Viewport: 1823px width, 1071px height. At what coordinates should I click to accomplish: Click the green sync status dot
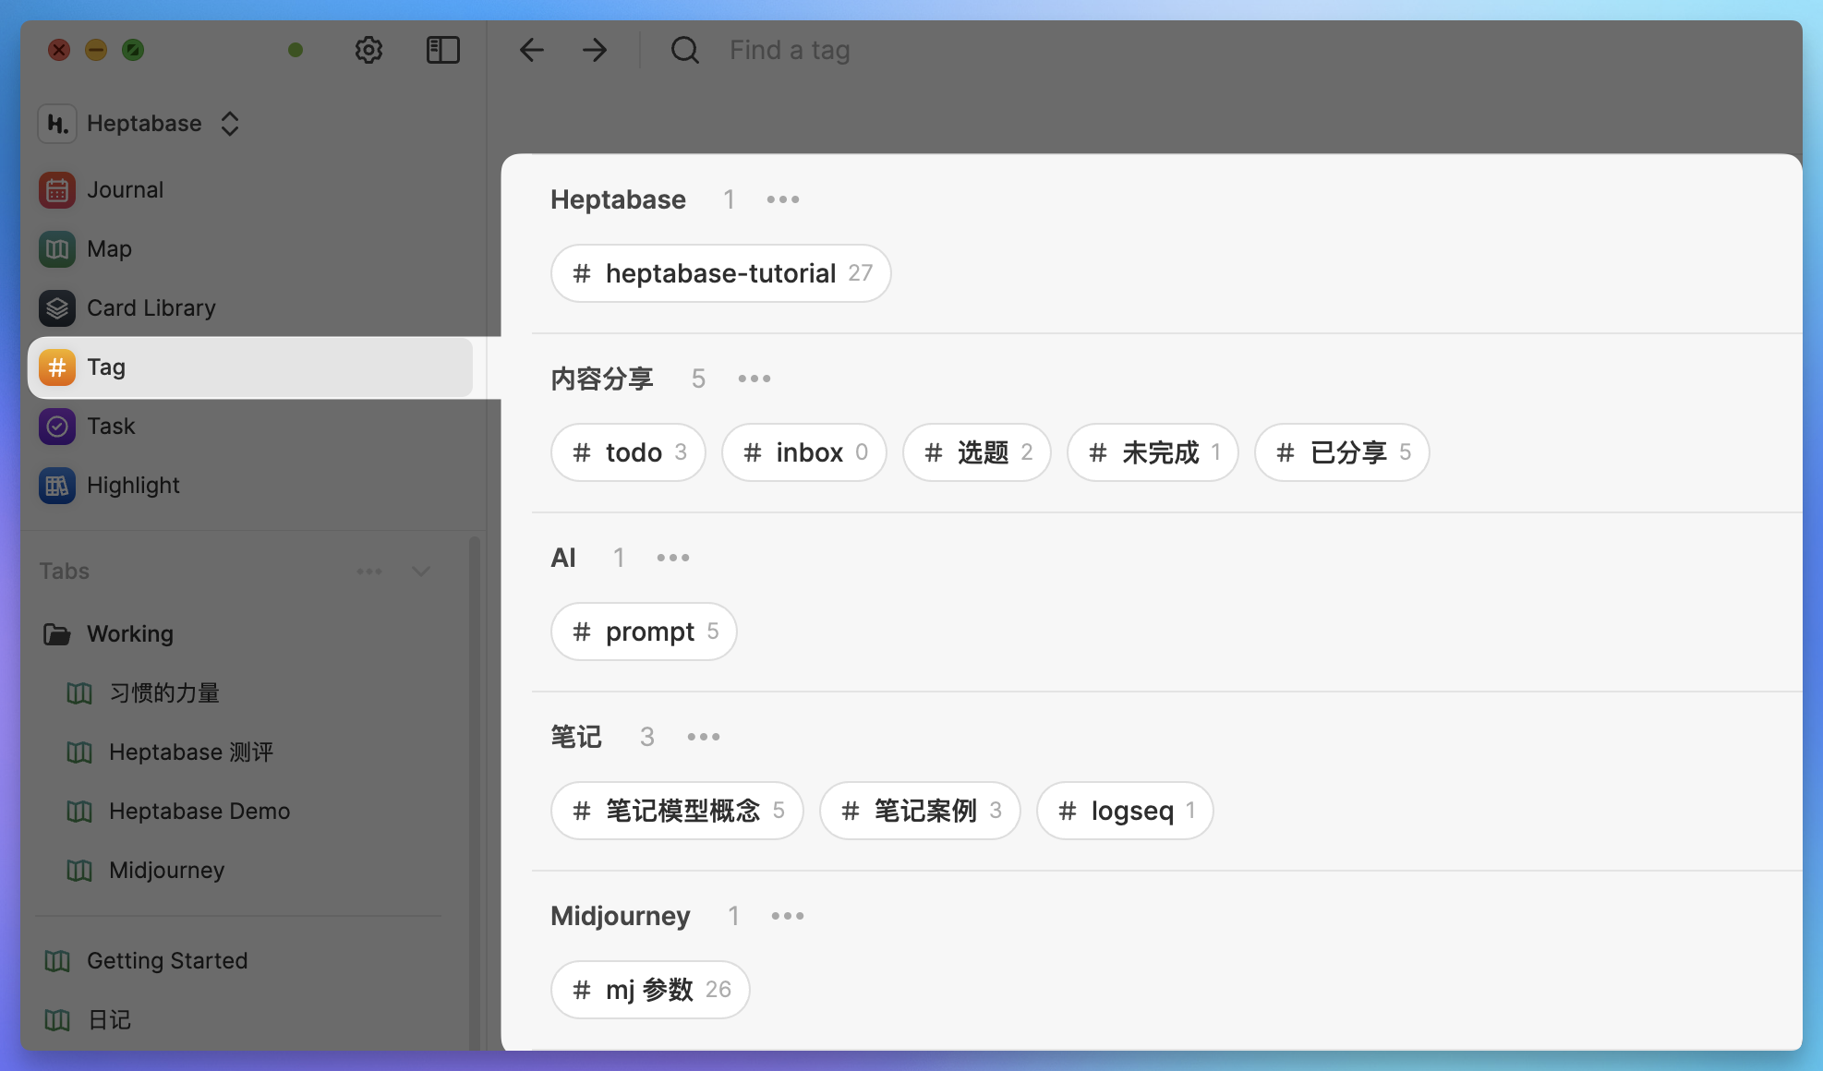296,50
